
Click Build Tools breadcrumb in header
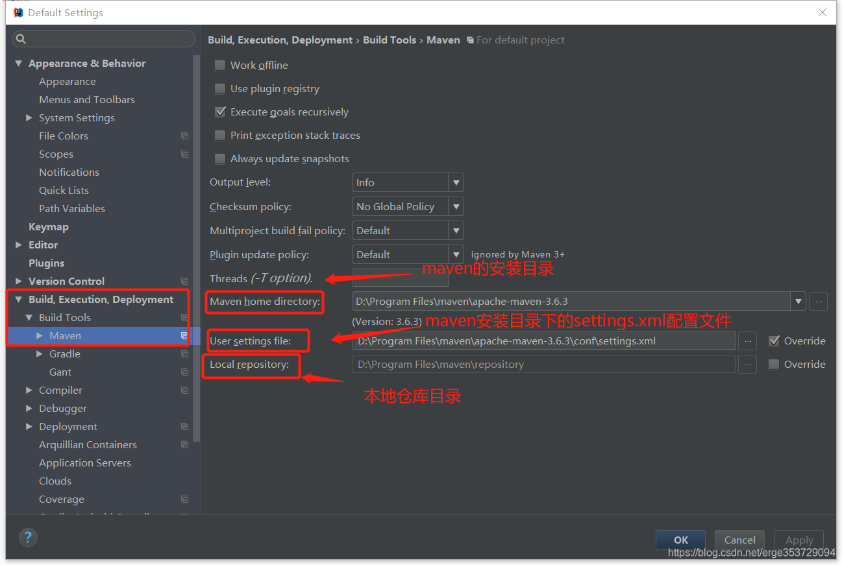[390, 40]
